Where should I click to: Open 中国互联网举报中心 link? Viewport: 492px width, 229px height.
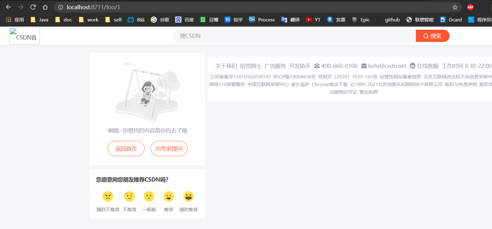pyautogui.click(x=268, y=84)
